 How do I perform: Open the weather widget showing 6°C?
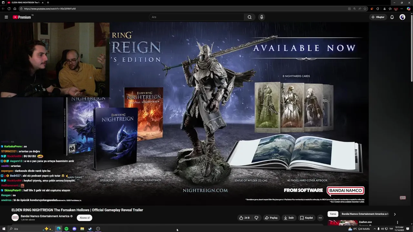[x=359, y=229]
